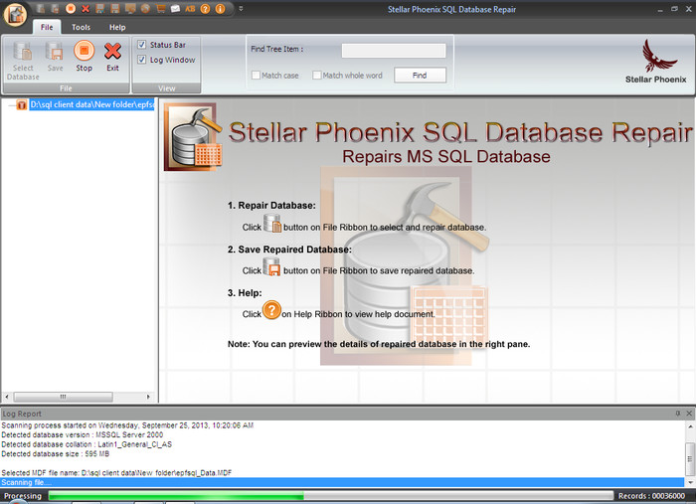Click 'Detected database size : 595 MB' line
Image resolution: width=696 pixels, height=504 pixels.
tap(55, 454)
